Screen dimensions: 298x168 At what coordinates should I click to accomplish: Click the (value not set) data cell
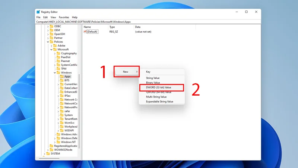pos(143,32)
